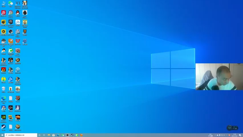243x137 pixels.
Task: Click the webcam overlay video thumbnail
Action: point(219,77)
